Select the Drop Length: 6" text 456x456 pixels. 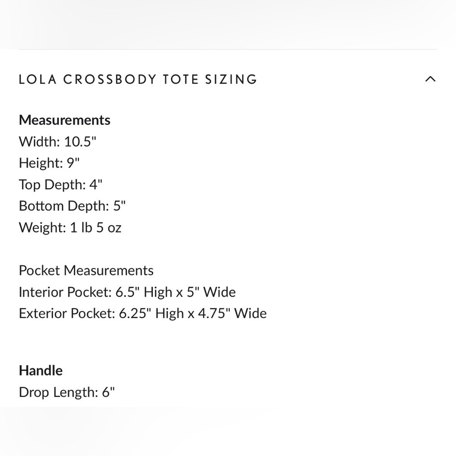67,392
